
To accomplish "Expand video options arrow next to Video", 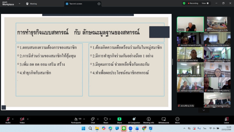I will click(x=27, y=119).
